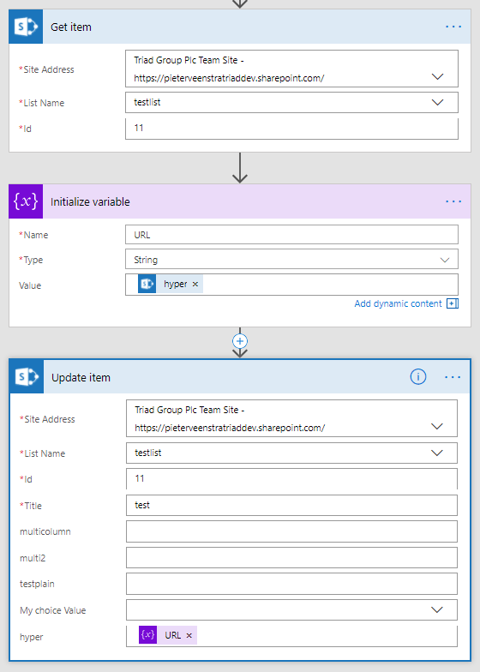The width and height of the screenshot is (480, 672).
Task: Click the Add dynamic content link
Action: 398,303
